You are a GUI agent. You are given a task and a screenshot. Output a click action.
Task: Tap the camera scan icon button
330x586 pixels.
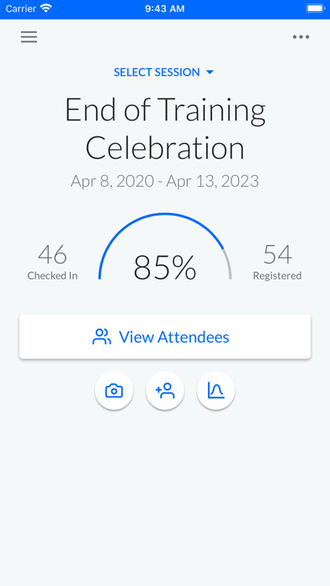[x=114, y=391]
